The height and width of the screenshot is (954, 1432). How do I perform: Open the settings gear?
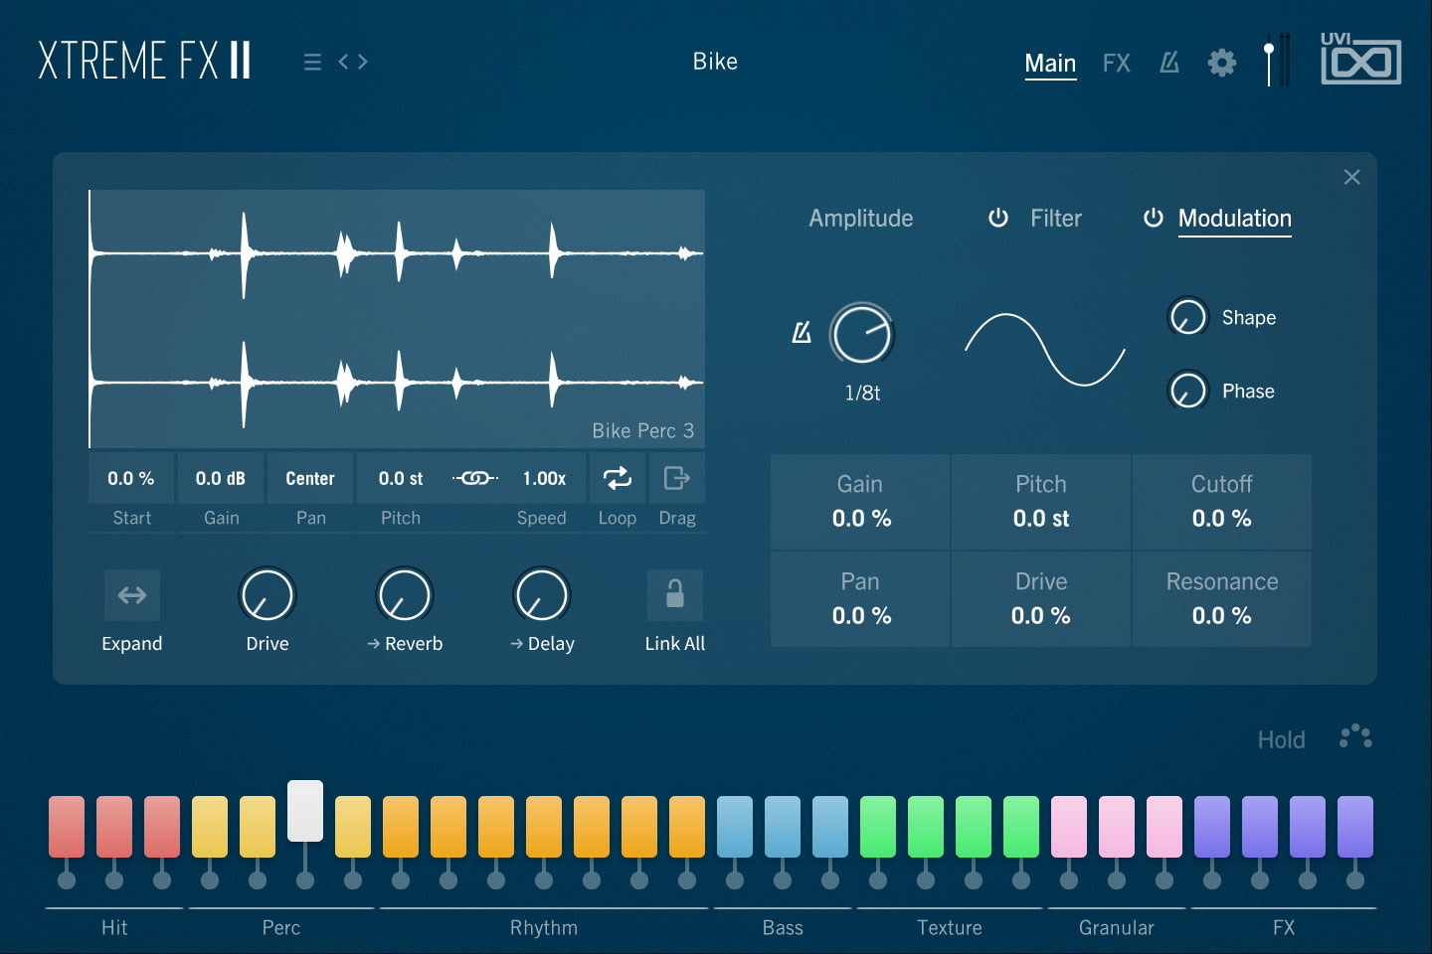tap(1222, 63)
